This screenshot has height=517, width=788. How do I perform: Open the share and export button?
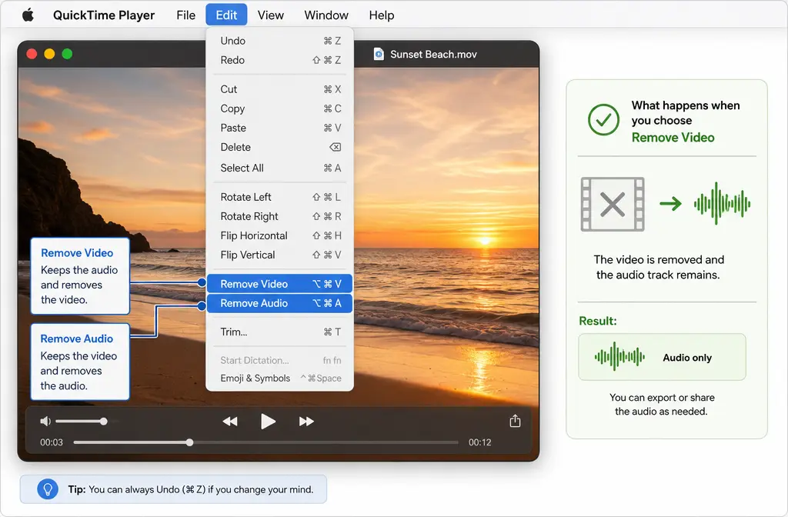515,421
